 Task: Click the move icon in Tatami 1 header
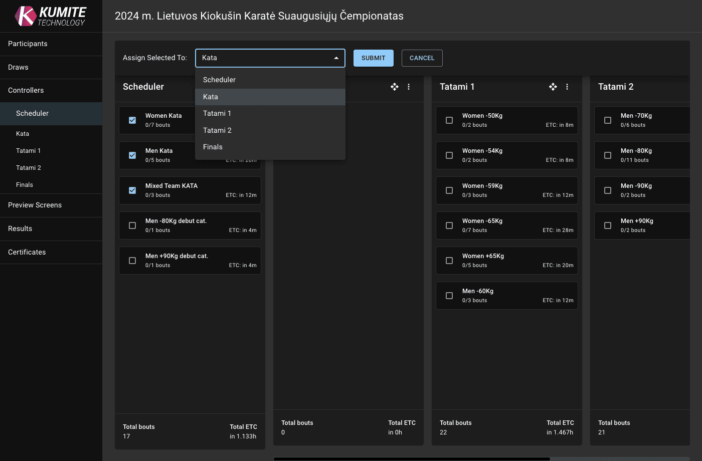553,87
